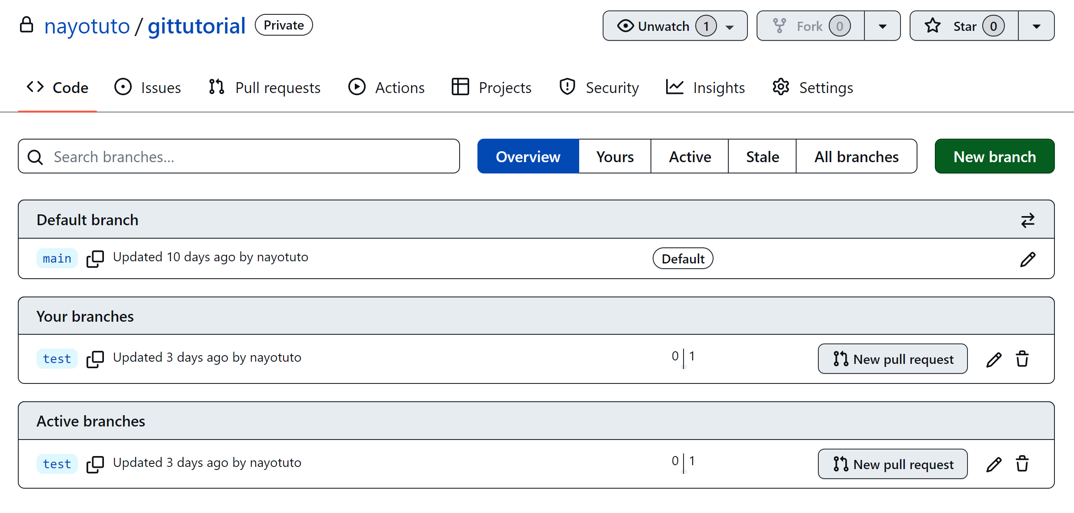Viewport: 1074px width, 513px height.
Task: Rename the test branch in Your branches
Action: point(994,359)
